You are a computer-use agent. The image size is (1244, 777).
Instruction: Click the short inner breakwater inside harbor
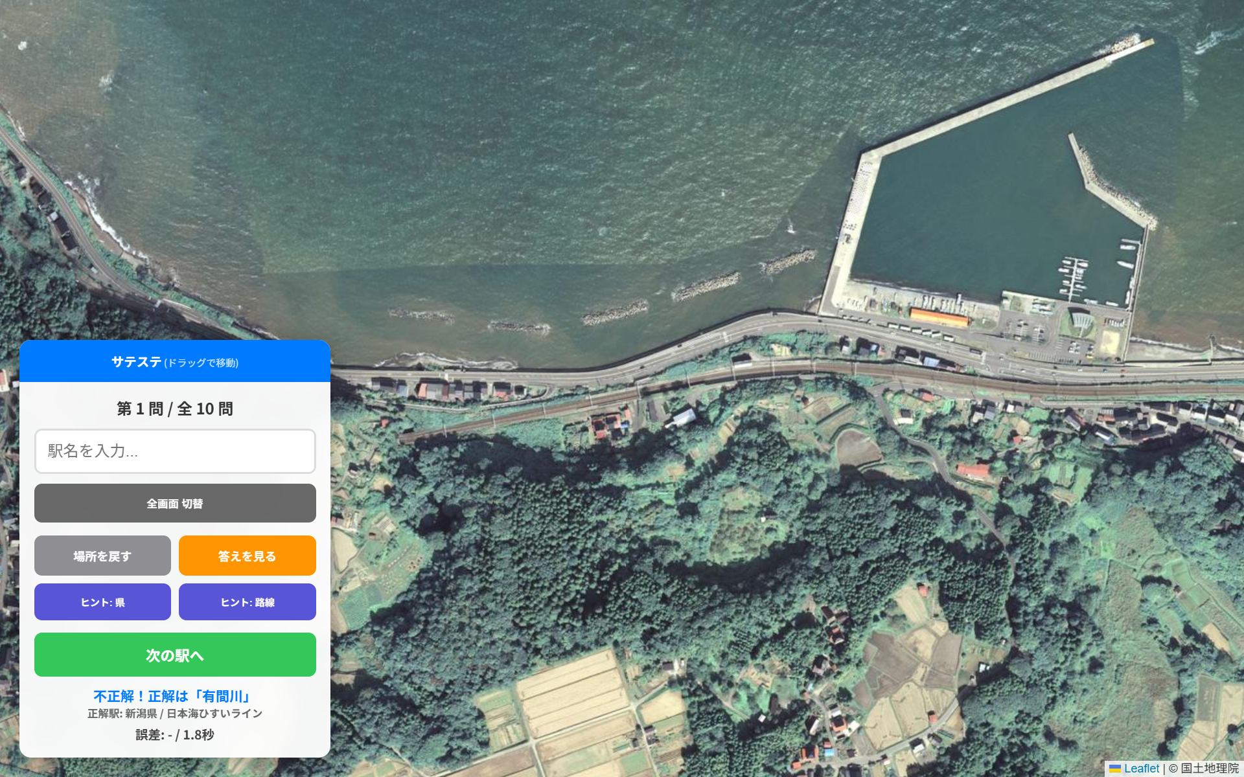[x=1111, y=181]
